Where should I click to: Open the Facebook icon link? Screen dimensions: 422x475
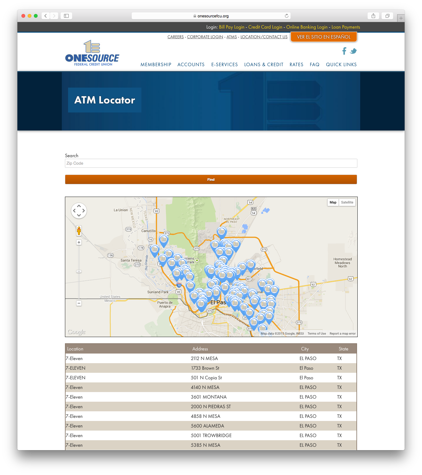[x=344, y=51]
